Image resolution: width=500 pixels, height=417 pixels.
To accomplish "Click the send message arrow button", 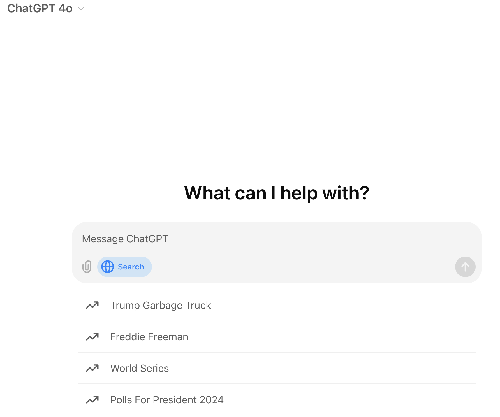I will click(x=465, y=267).
